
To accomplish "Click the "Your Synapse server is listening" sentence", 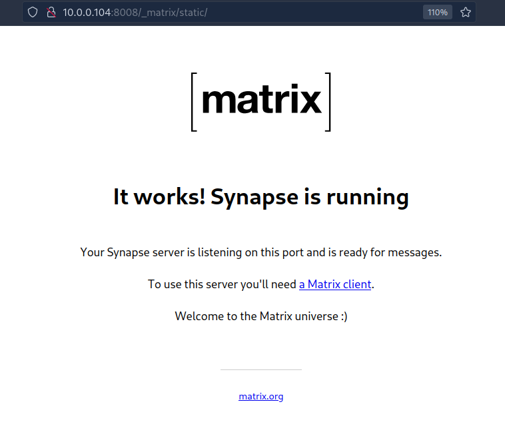I will tap(261, 252).
